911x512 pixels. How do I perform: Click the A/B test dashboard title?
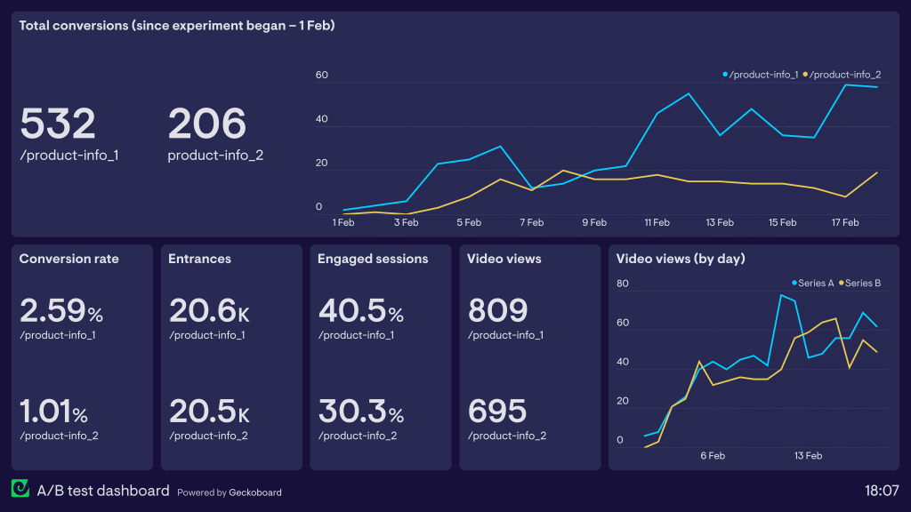(x=102, y=490)
